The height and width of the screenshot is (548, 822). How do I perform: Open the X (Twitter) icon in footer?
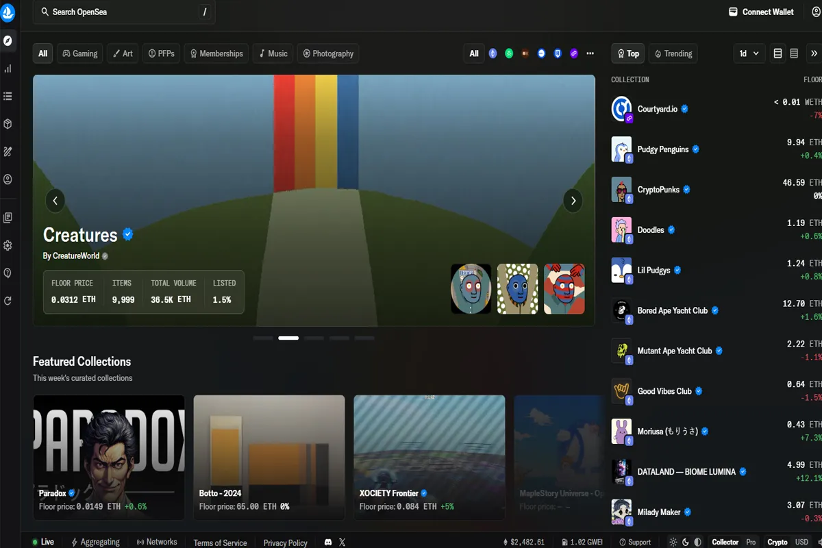342,542
